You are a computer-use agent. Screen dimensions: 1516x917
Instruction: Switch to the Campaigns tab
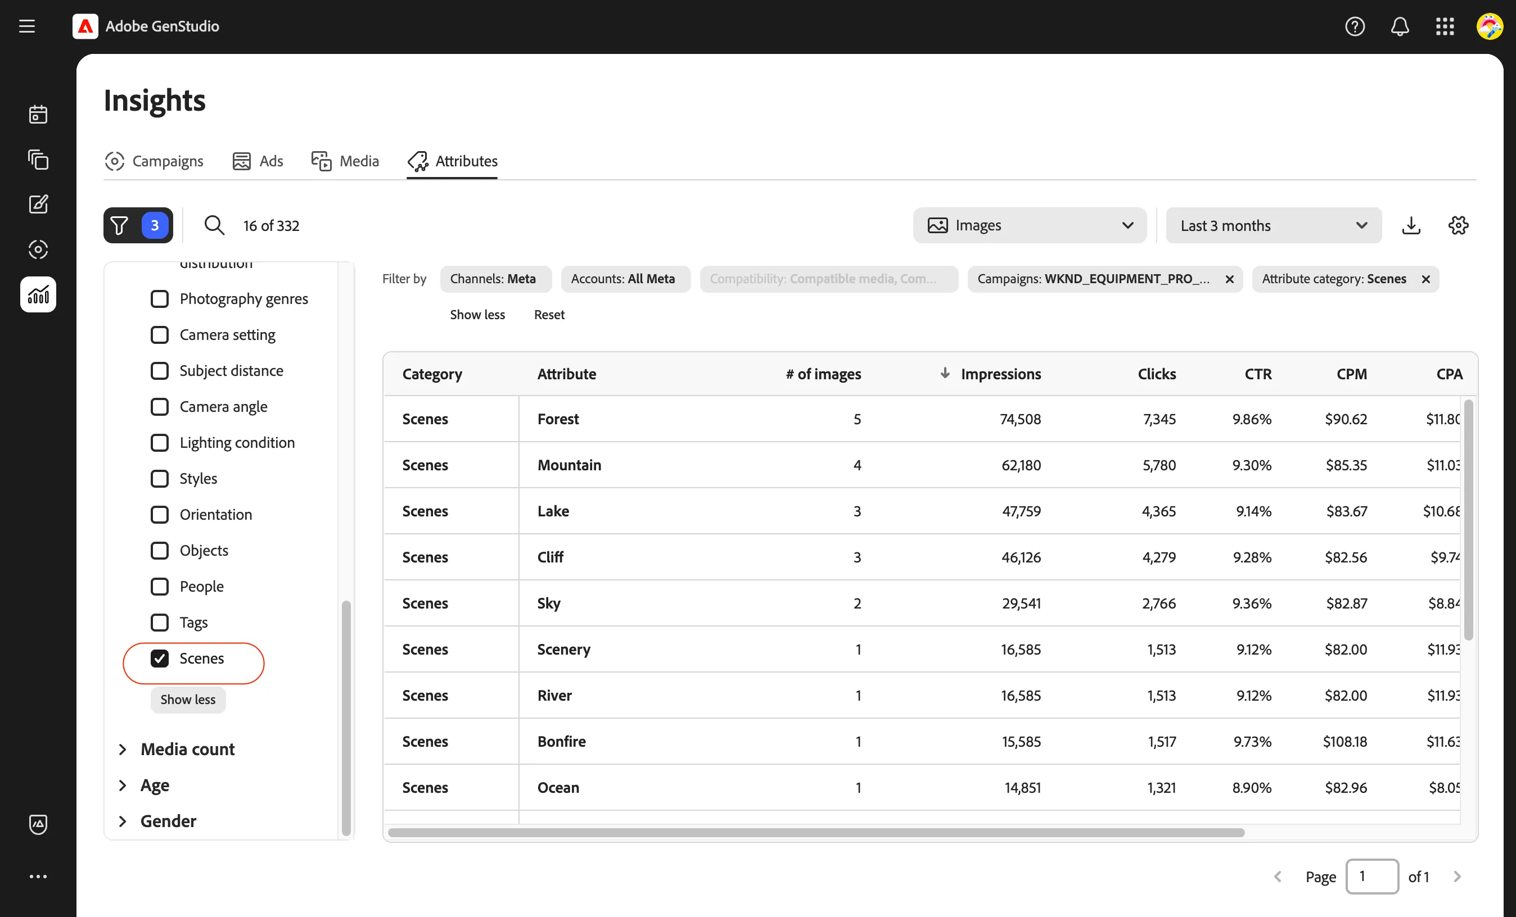pos(154,161)
